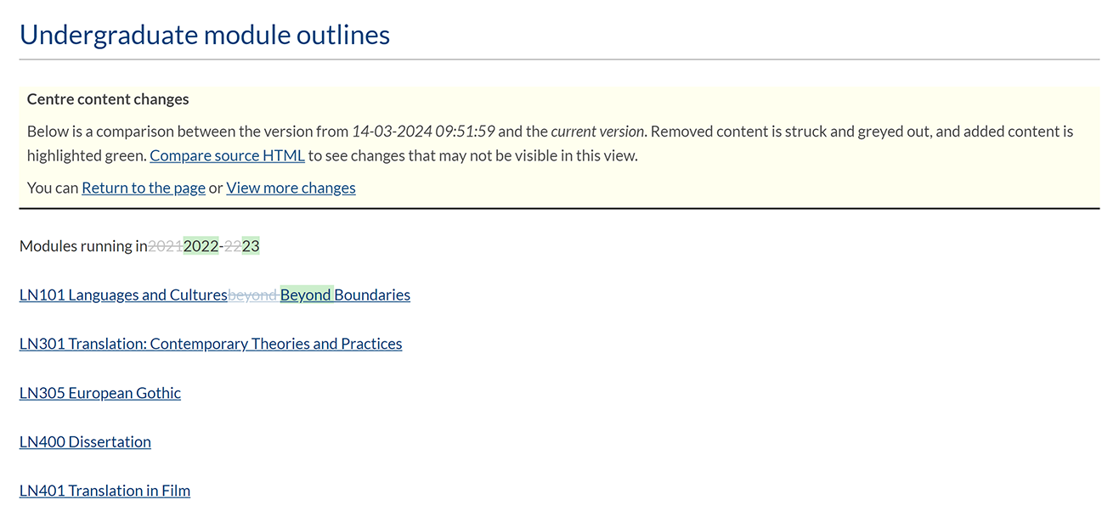Screen dimensions: 1119x522
Task: Open the Compare source HTML link
Action: [227, 156]
